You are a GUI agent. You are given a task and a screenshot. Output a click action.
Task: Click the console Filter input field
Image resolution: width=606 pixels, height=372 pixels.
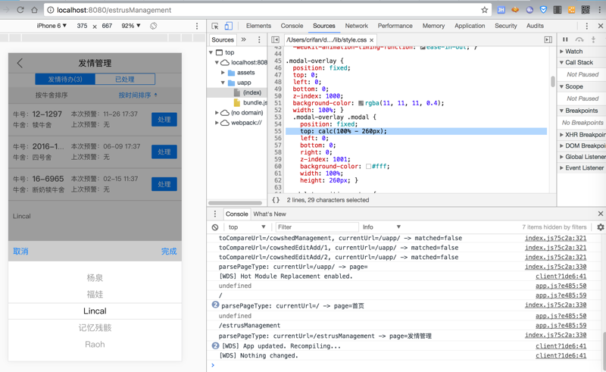[317, 227]
